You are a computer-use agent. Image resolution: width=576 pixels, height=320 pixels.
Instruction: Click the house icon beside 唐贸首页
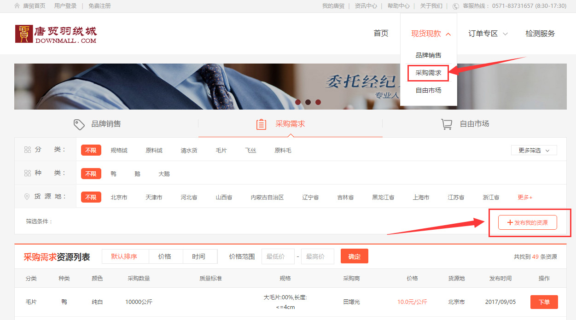click(17, 6)
